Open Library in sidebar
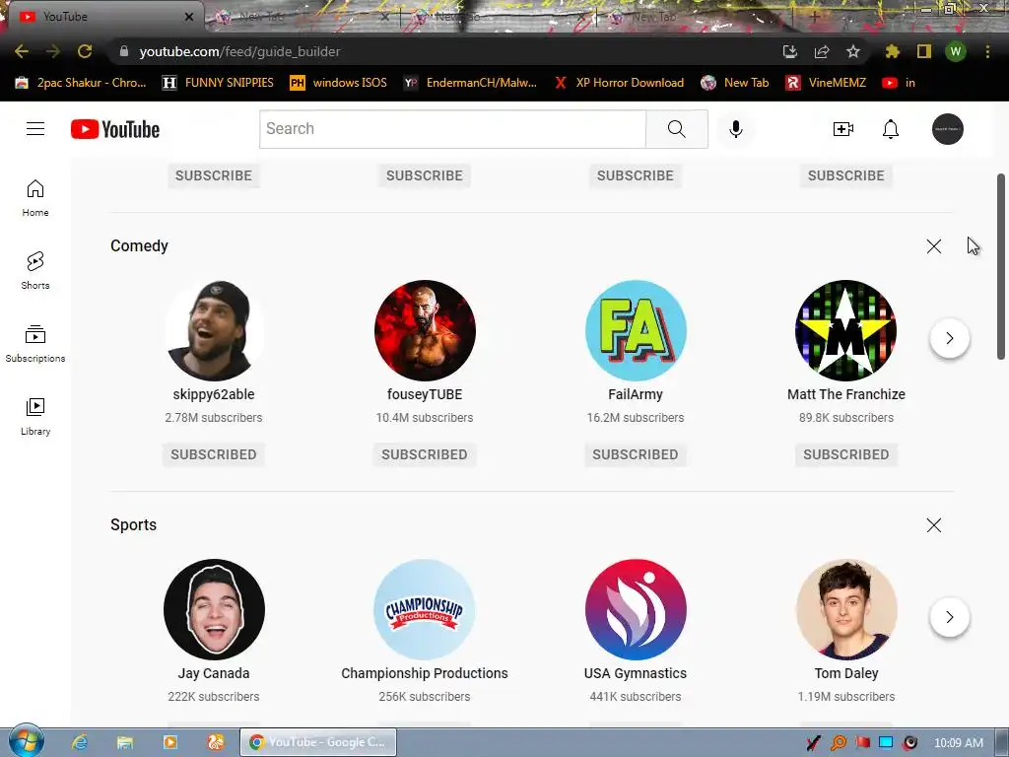Viewport: 1009px width, 757px height. [x=35, y=417]
